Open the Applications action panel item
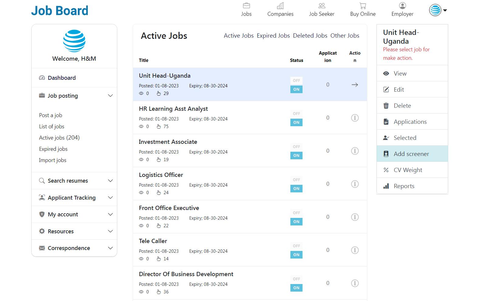486x301 pixels. (410, 121)
